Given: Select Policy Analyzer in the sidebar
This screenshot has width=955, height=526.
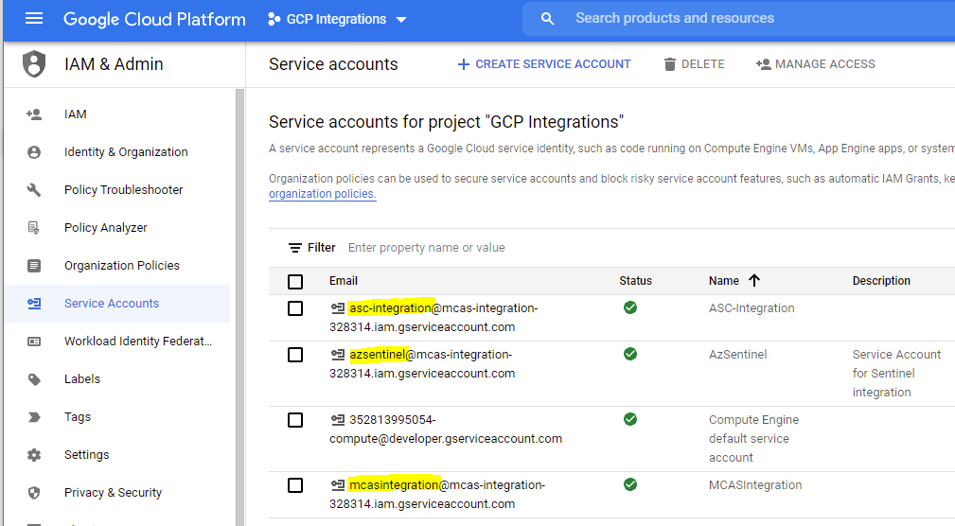Looking at the screenshot, I should pos(105,228).
